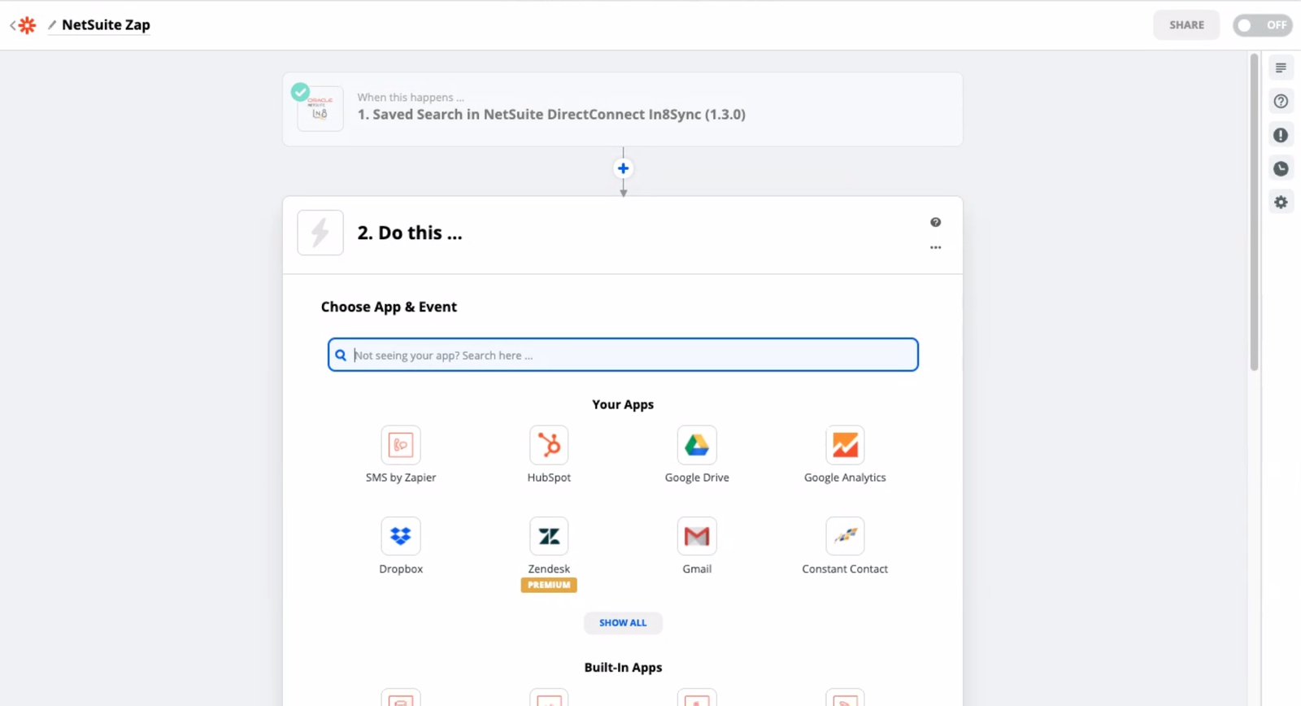Click the Your Apps heading
This screenshot has width=1301, height=706.
(623, 404)
